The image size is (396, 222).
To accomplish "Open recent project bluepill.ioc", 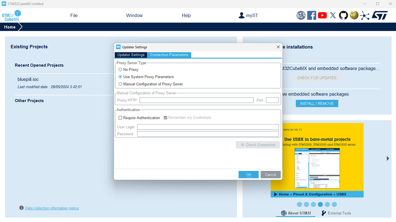I will coord(28,79).
